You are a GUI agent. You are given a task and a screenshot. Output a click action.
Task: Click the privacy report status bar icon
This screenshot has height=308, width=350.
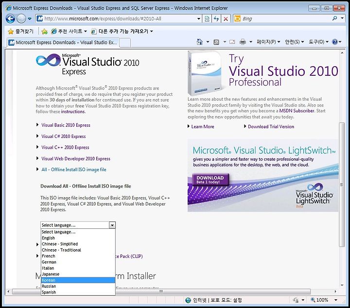pos(296,300)
